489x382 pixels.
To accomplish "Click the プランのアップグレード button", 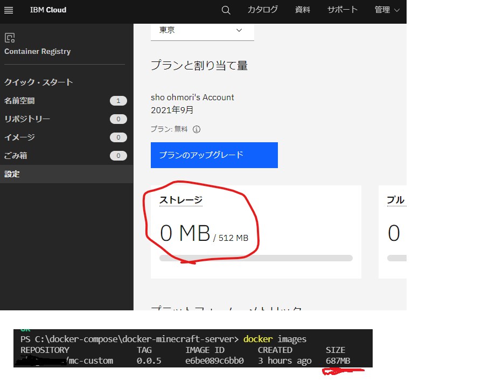I will [214, 155].
